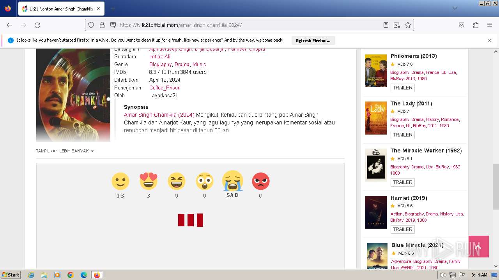Click the surprised reaction emoji
The image size is (499, 280).
coord(204,181)
